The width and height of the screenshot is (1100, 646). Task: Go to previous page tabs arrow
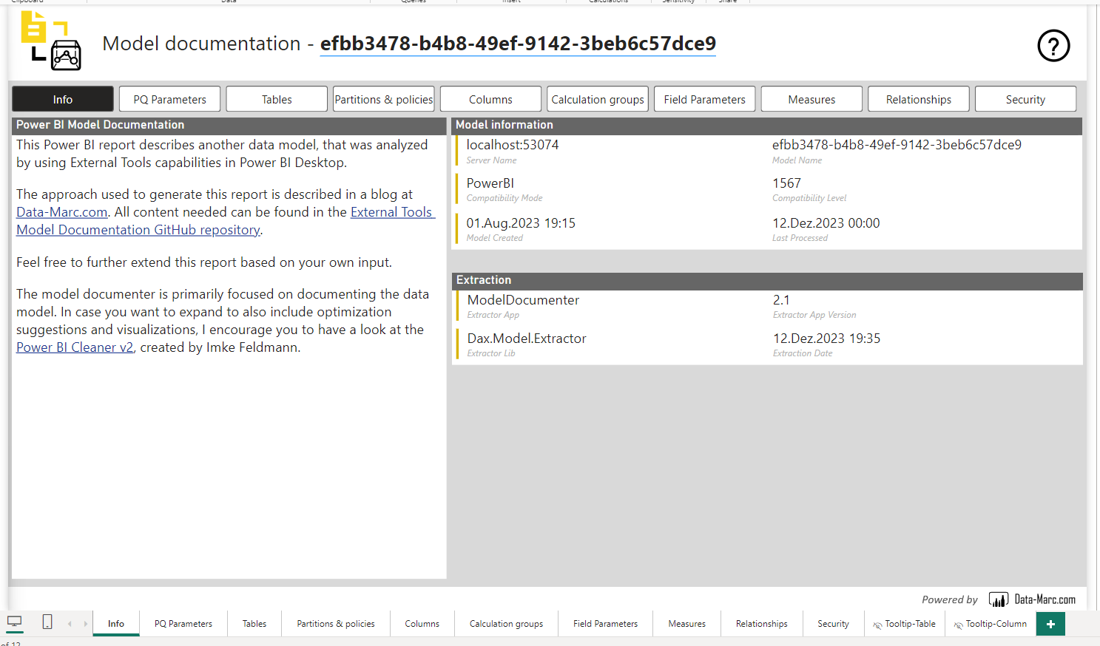tap(70, 624)
